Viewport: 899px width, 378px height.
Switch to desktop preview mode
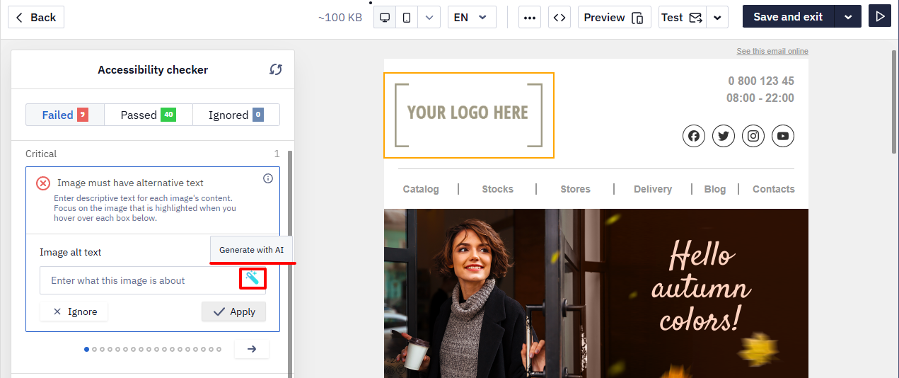tap(385, 17)
